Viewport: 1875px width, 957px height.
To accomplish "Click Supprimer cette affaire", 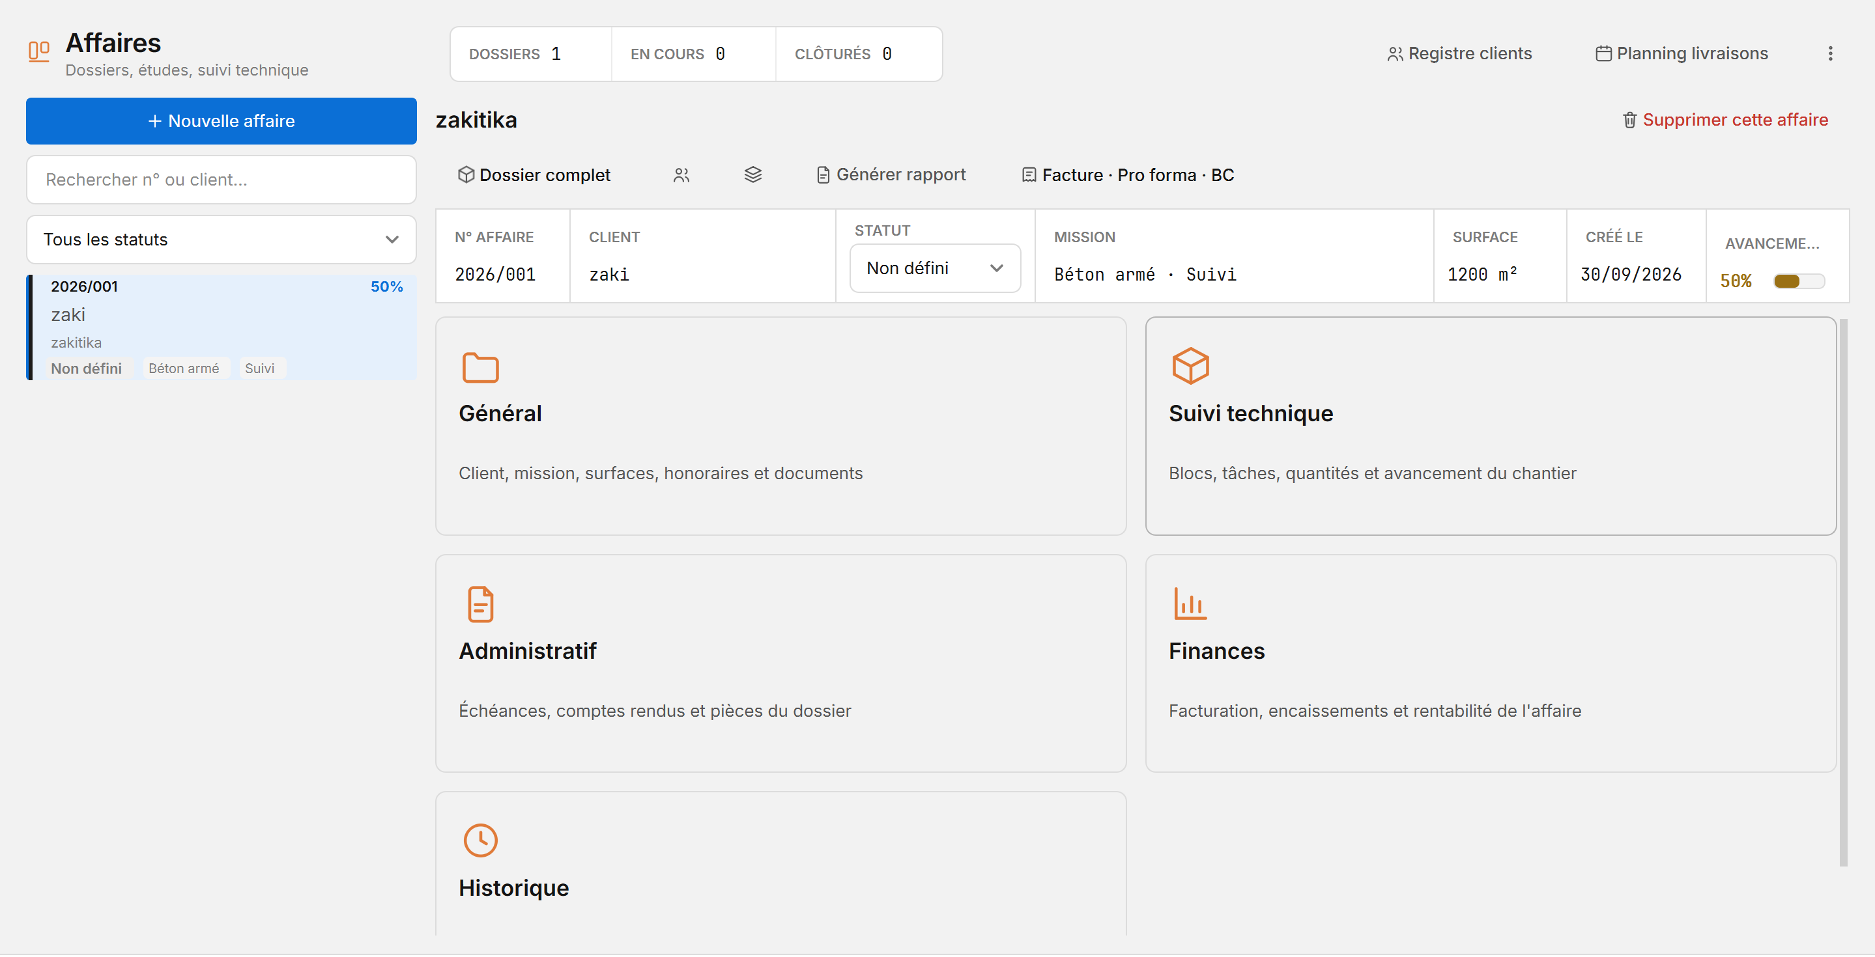I will [1725, 120].
